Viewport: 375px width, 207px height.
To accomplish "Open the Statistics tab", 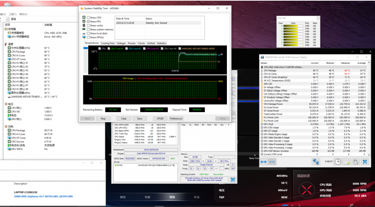I will coord(162,43).
